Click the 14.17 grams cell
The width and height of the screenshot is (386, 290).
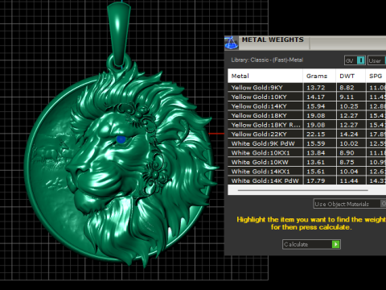pos(319,97)
